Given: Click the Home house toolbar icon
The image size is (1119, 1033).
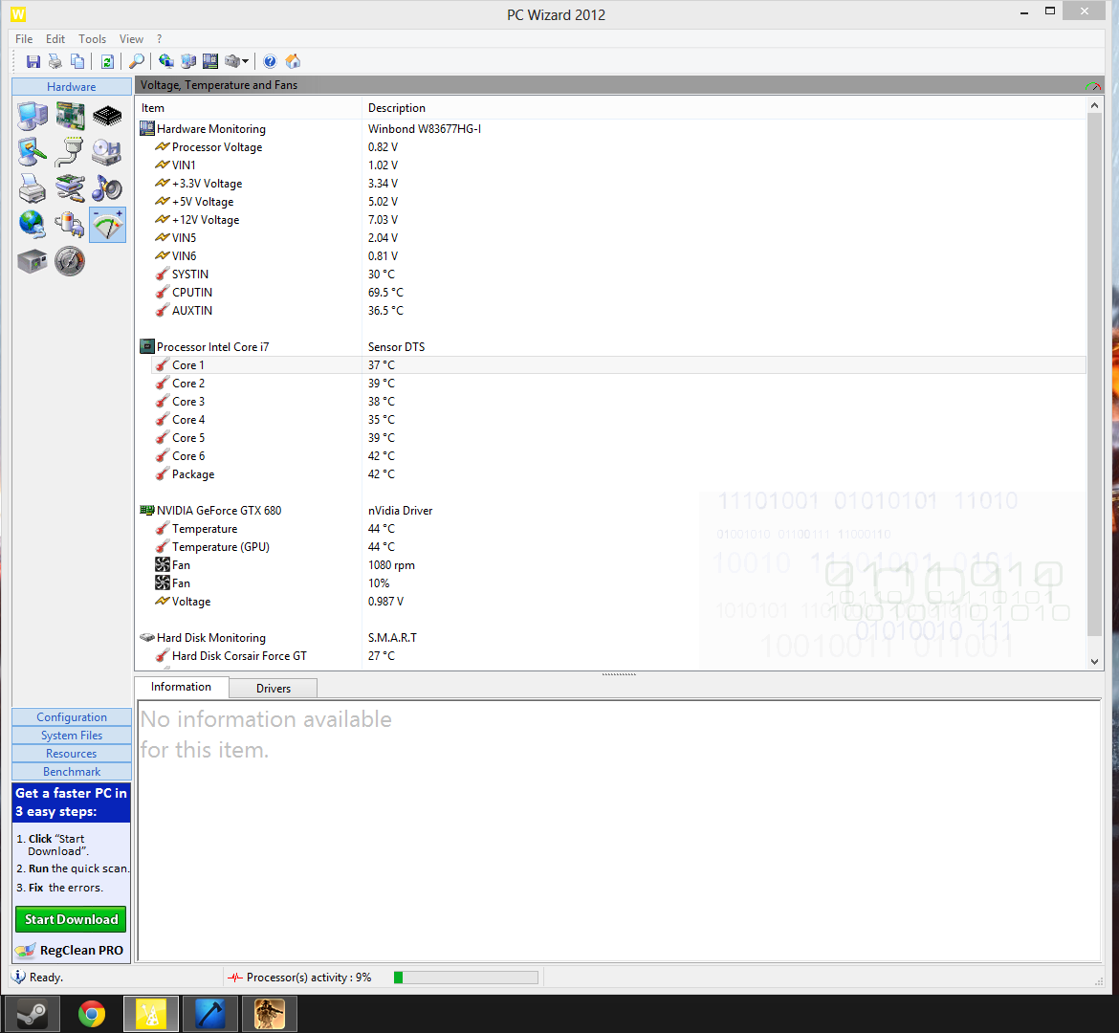Looking at the screenshot, I should tap(293, 61).
